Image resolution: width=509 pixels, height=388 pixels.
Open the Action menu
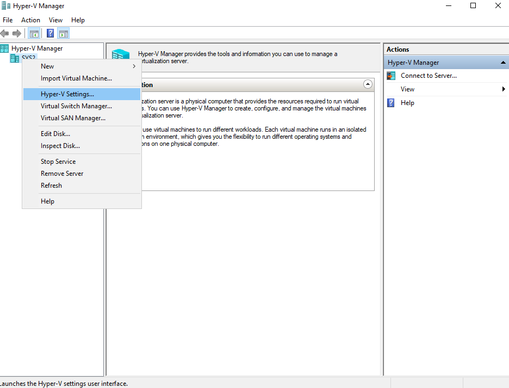click(30, 20)
